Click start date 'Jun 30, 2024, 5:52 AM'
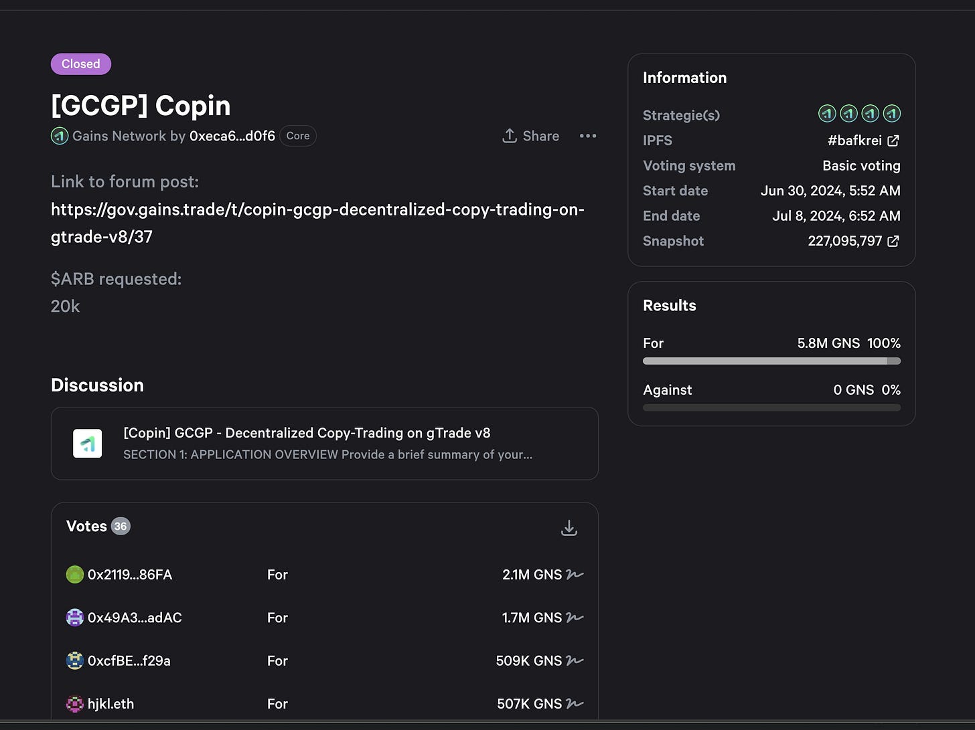The width and height of the screenshot is (975, 730). point(830,191)
